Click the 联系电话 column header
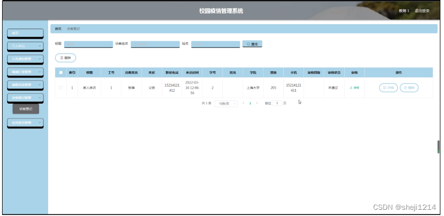This screenshot has width=444, height=216. pyautogui.click(x=172, y=73)
